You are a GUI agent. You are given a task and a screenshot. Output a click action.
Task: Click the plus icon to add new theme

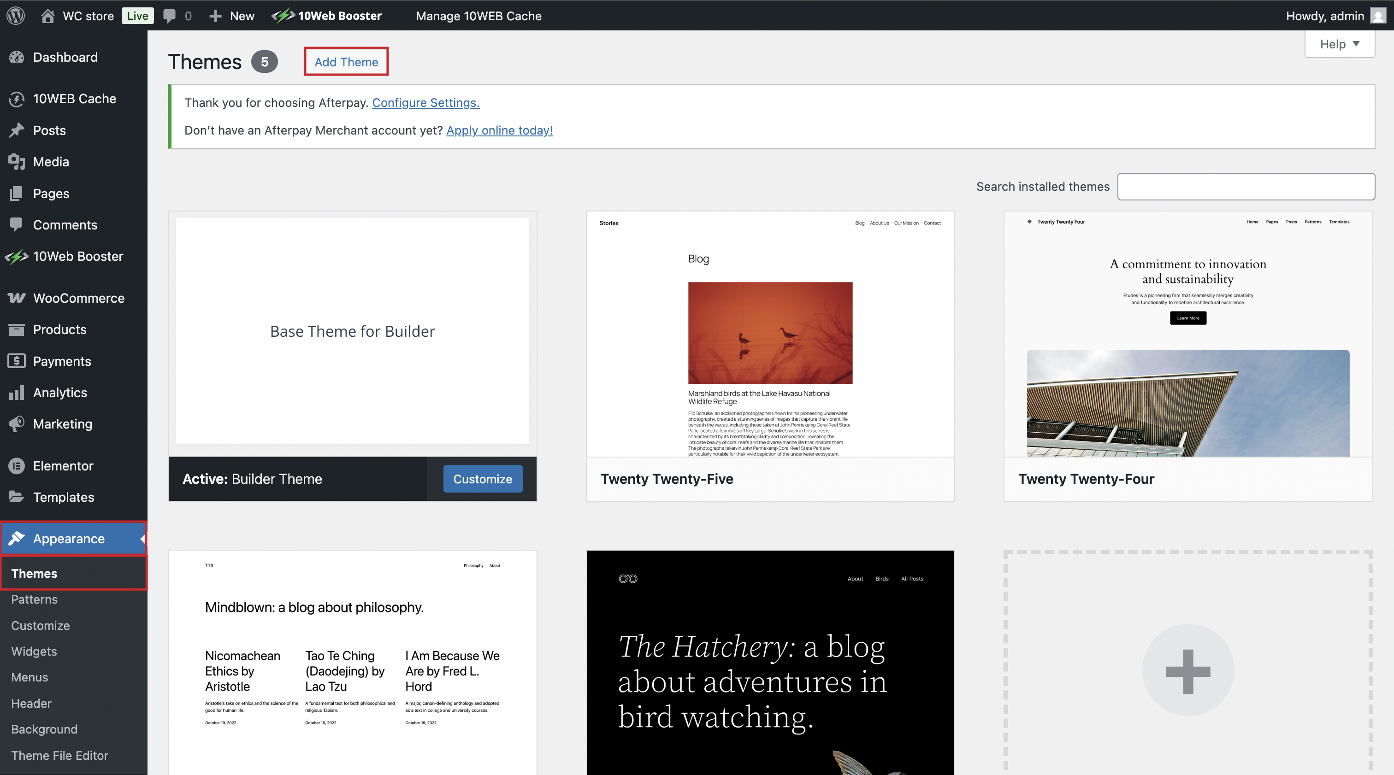1188,670
